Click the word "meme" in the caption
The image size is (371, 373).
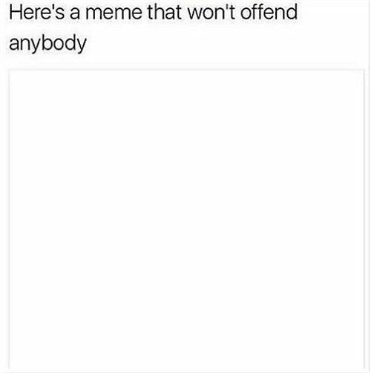pos(114,14)
